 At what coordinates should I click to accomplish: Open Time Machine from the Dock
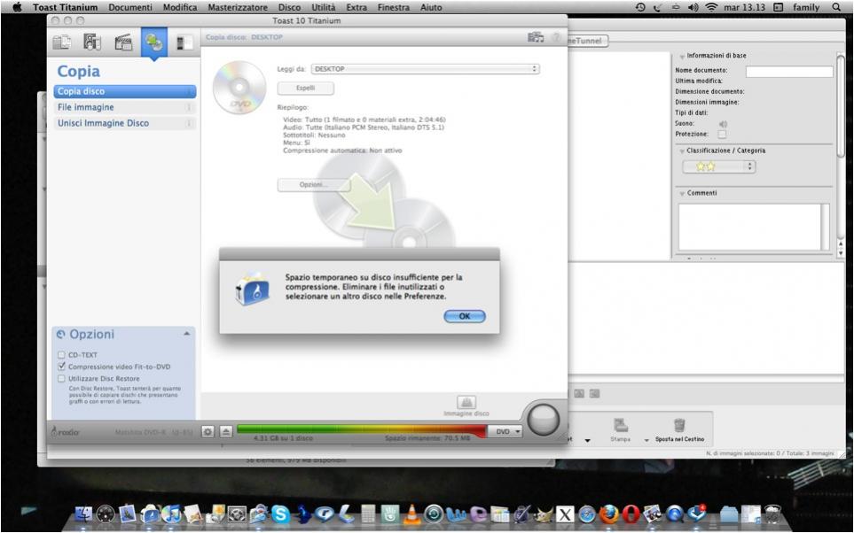point(434,514)
